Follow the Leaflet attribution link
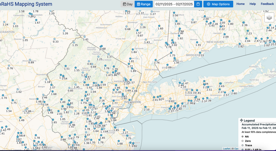The image size is (276, 151). 227,149
